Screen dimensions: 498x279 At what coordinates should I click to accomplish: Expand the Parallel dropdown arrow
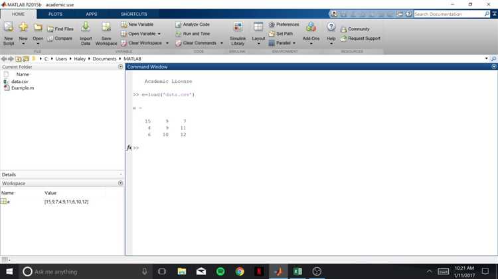(x=294, y=43)
